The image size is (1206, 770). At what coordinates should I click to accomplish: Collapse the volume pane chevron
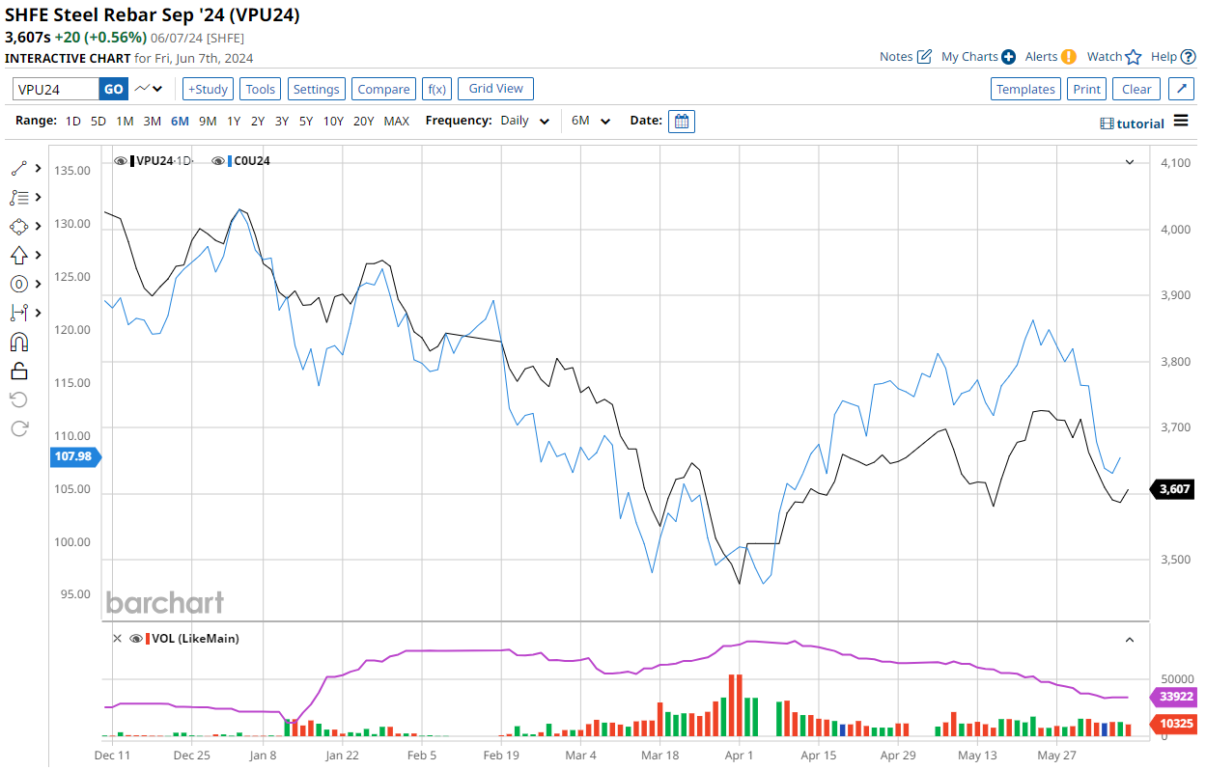[x=1130, y=639]
